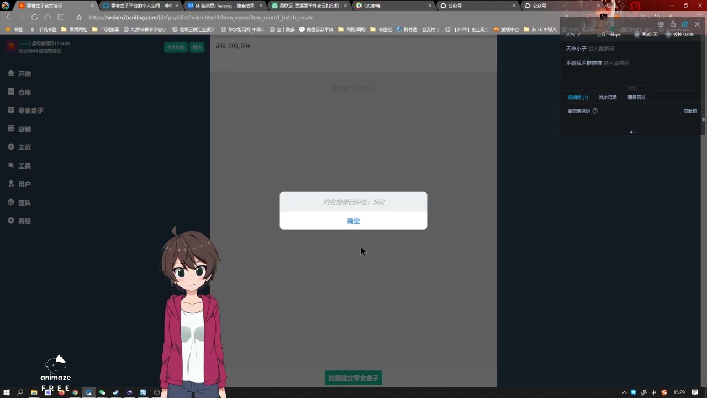Open 个人中心 button
This screenshot has height=398, width=707.
[176, 48]
